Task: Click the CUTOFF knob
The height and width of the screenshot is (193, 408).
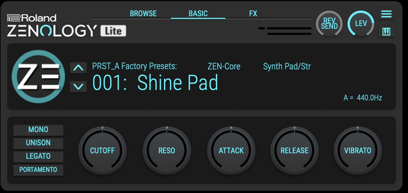Action: pos(102,150)
